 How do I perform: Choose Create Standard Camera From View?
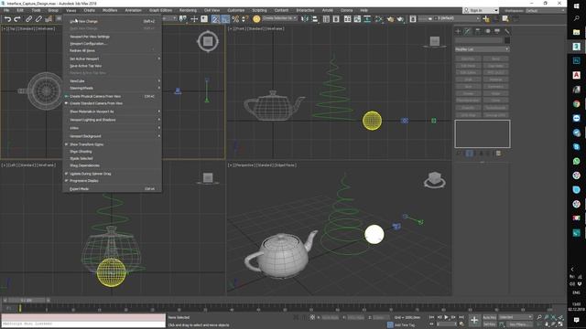tap(112, 103)
